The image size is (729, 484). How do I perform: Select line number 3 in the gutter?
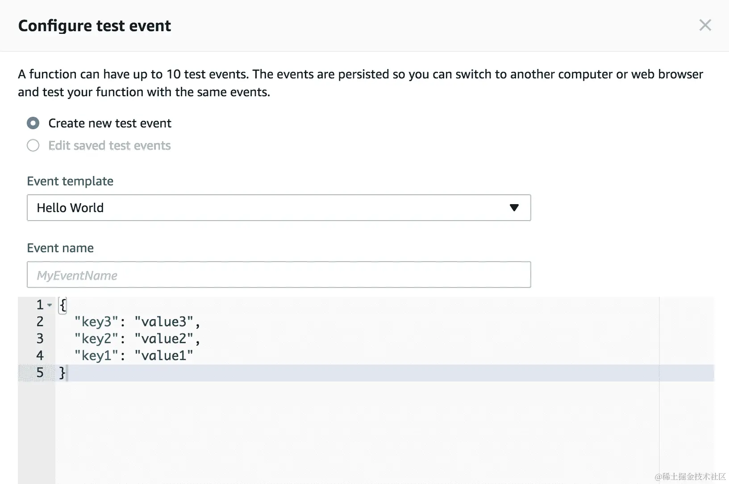(40, 339)
